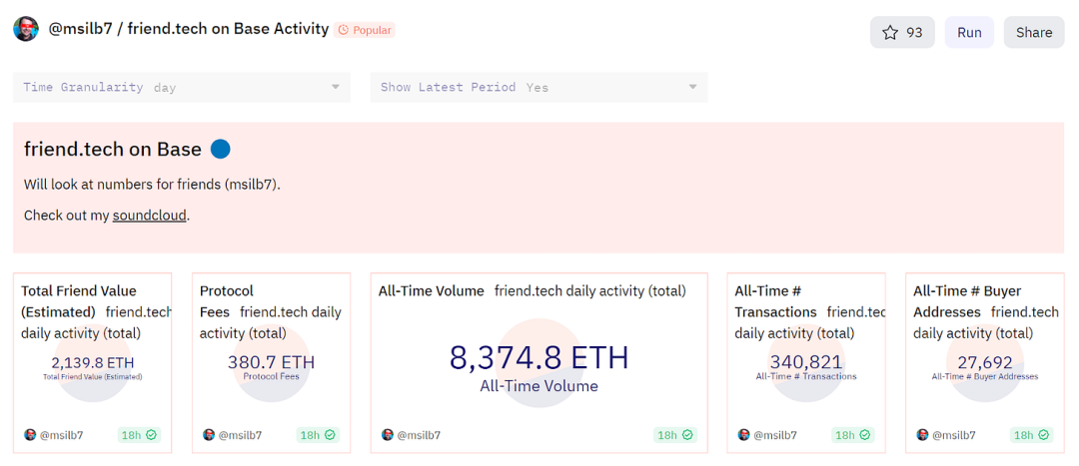Click the 18h badge on All-Time Volume card
The height and width of the screenshot is (466, 1079).
[675, 435]
